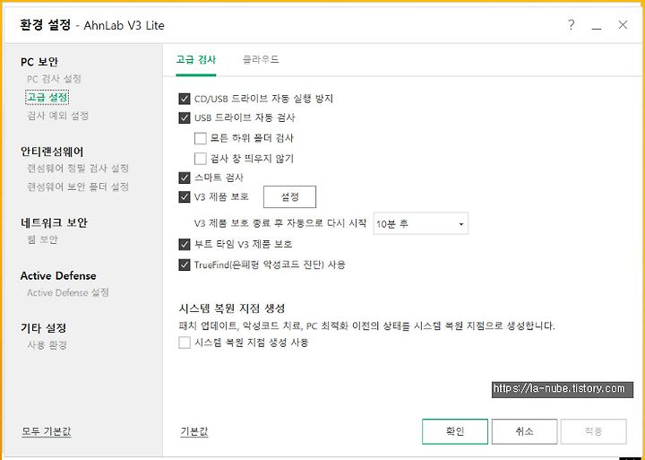645x460 pixels.
Task: Enable 시스템 복원 지점 생성 사용 checkbox
Action: click(185, 343)
